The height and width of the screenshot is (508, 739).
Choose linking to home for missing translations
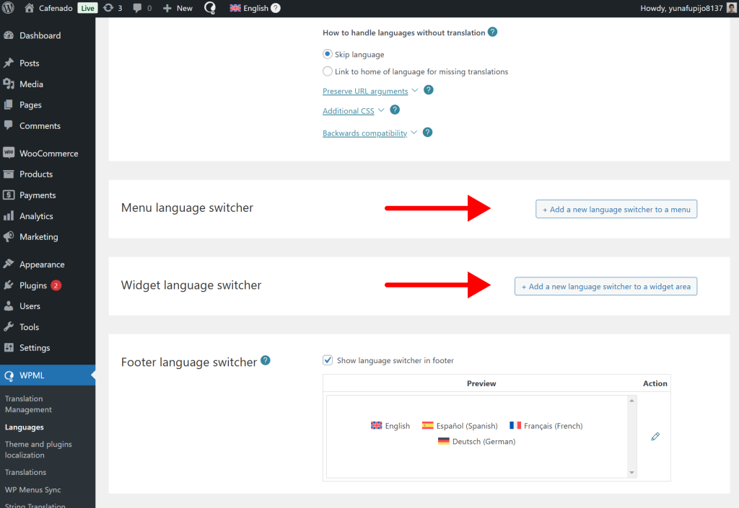tap(327, 71)
